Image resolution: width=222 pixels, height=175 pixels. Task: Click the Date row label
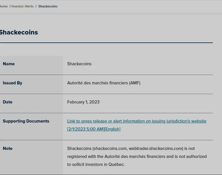pyautogui.click(x=7, y=102)
